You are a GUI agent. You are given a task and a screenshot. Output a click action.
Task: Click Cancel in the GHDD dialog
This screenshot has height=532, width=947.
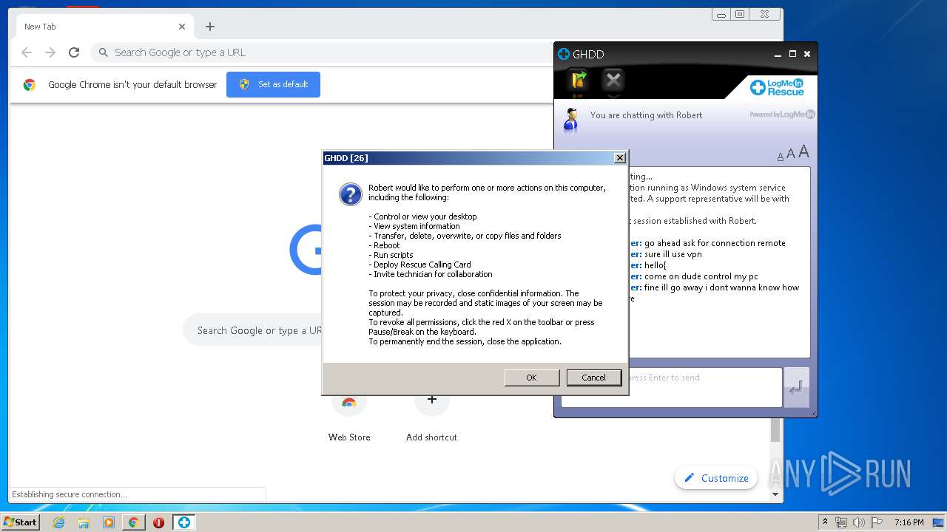593,378
